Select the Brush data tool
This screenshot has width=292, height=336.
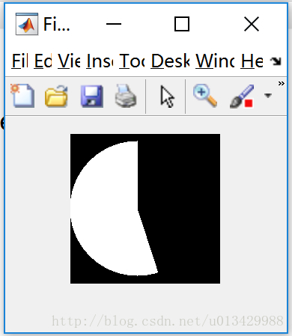click(x=242, y=97)
